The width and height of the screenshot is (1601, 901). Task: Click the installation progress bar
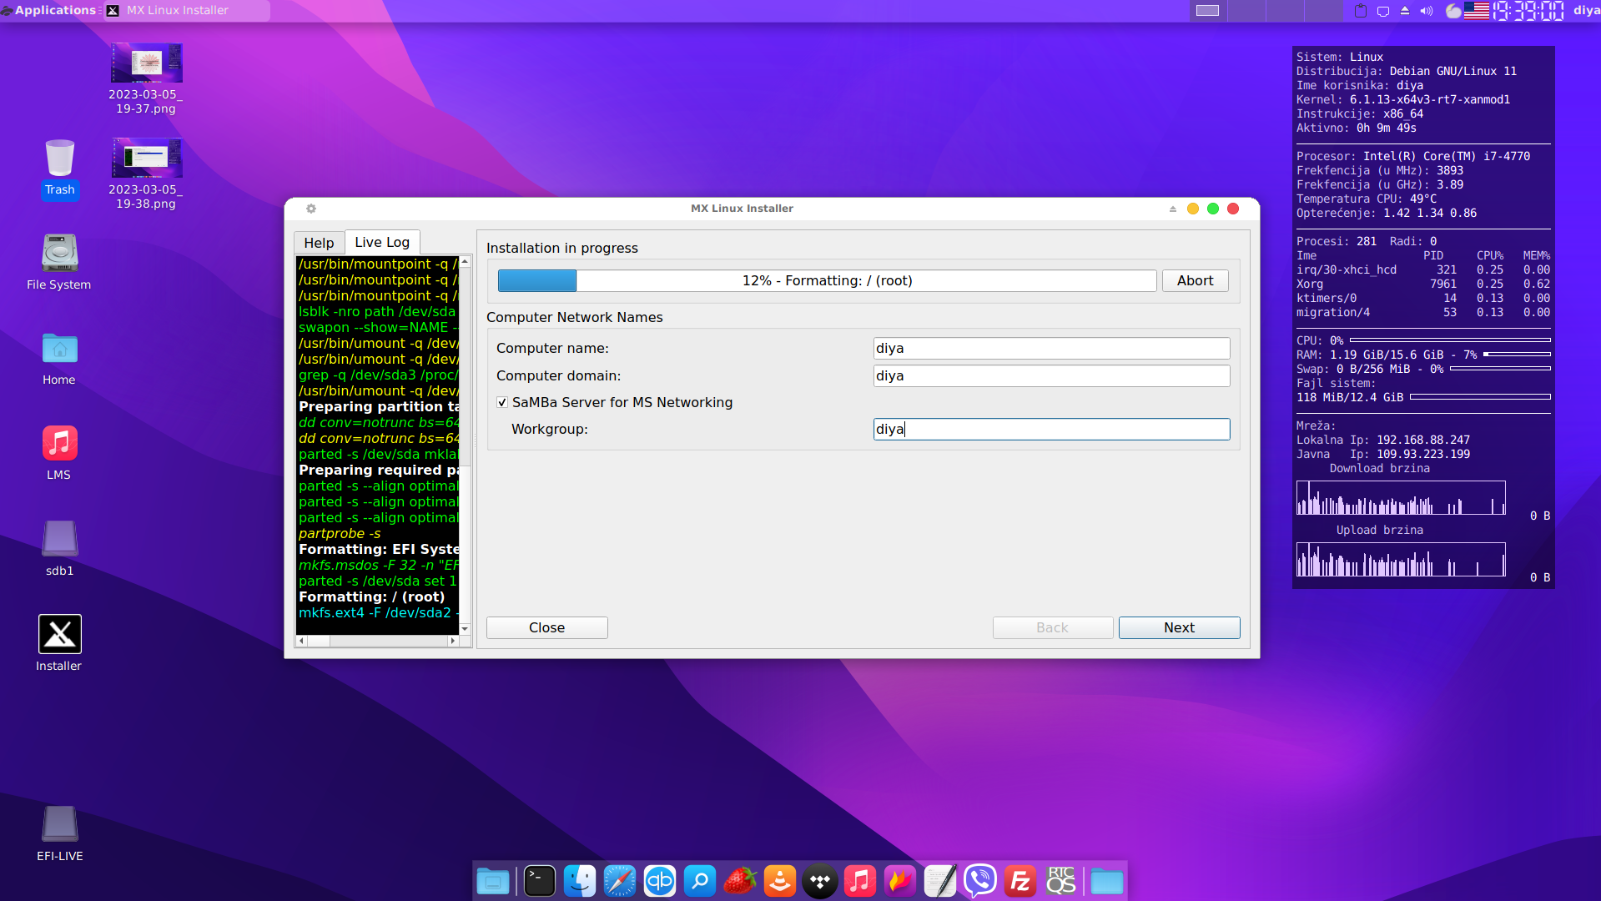coord(827,280)
